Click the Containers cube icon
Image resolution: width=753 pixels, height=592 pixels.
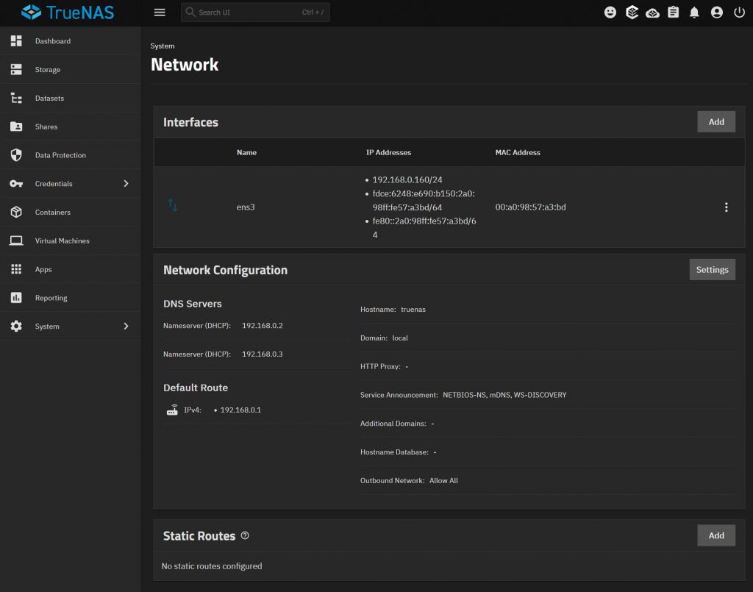pos(16,213)
